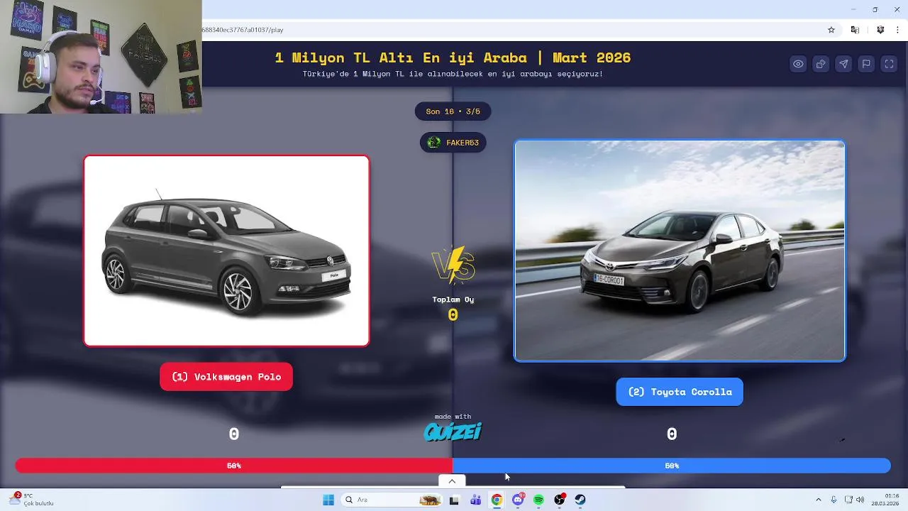The width and height of the screenshot is (908, 511).
Task: Open Steam from the taskbar
Action: pyautogui.click(x=580, y=500)
